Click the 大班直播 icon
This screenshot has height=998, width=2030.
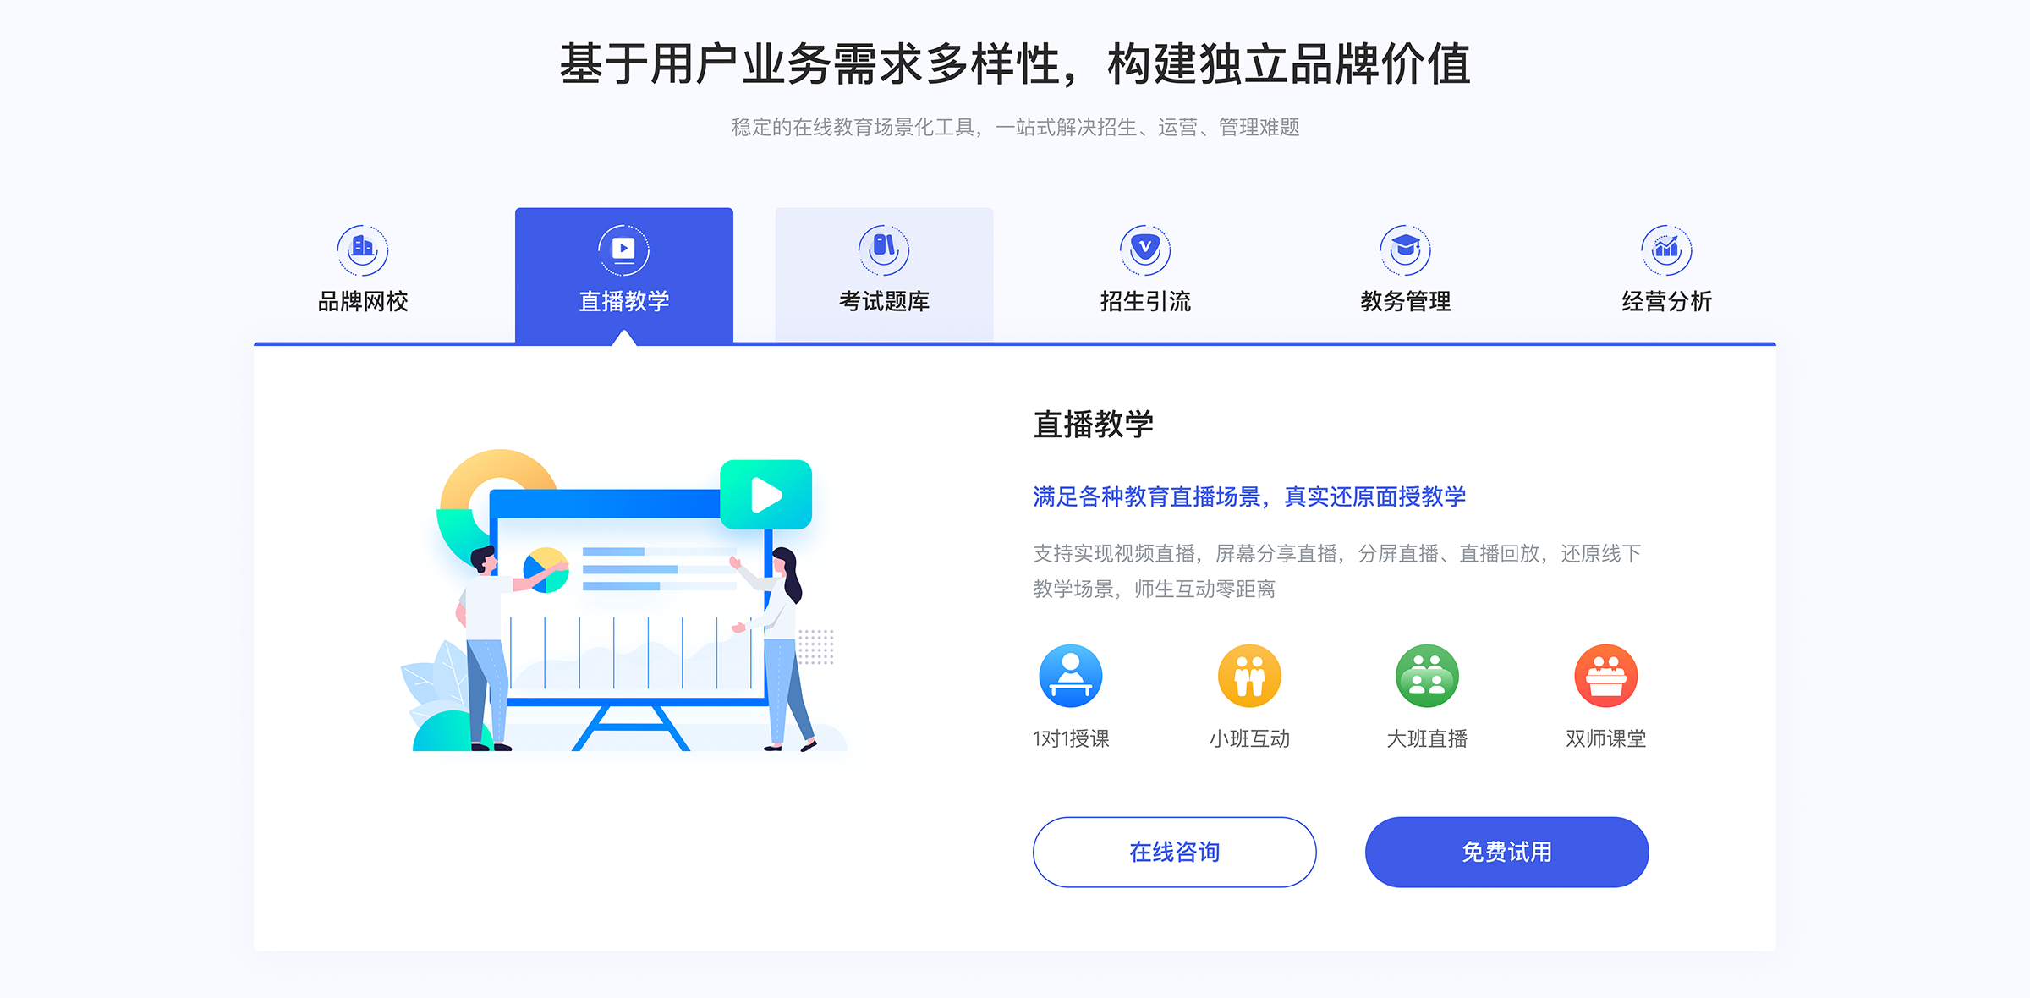1427,677
